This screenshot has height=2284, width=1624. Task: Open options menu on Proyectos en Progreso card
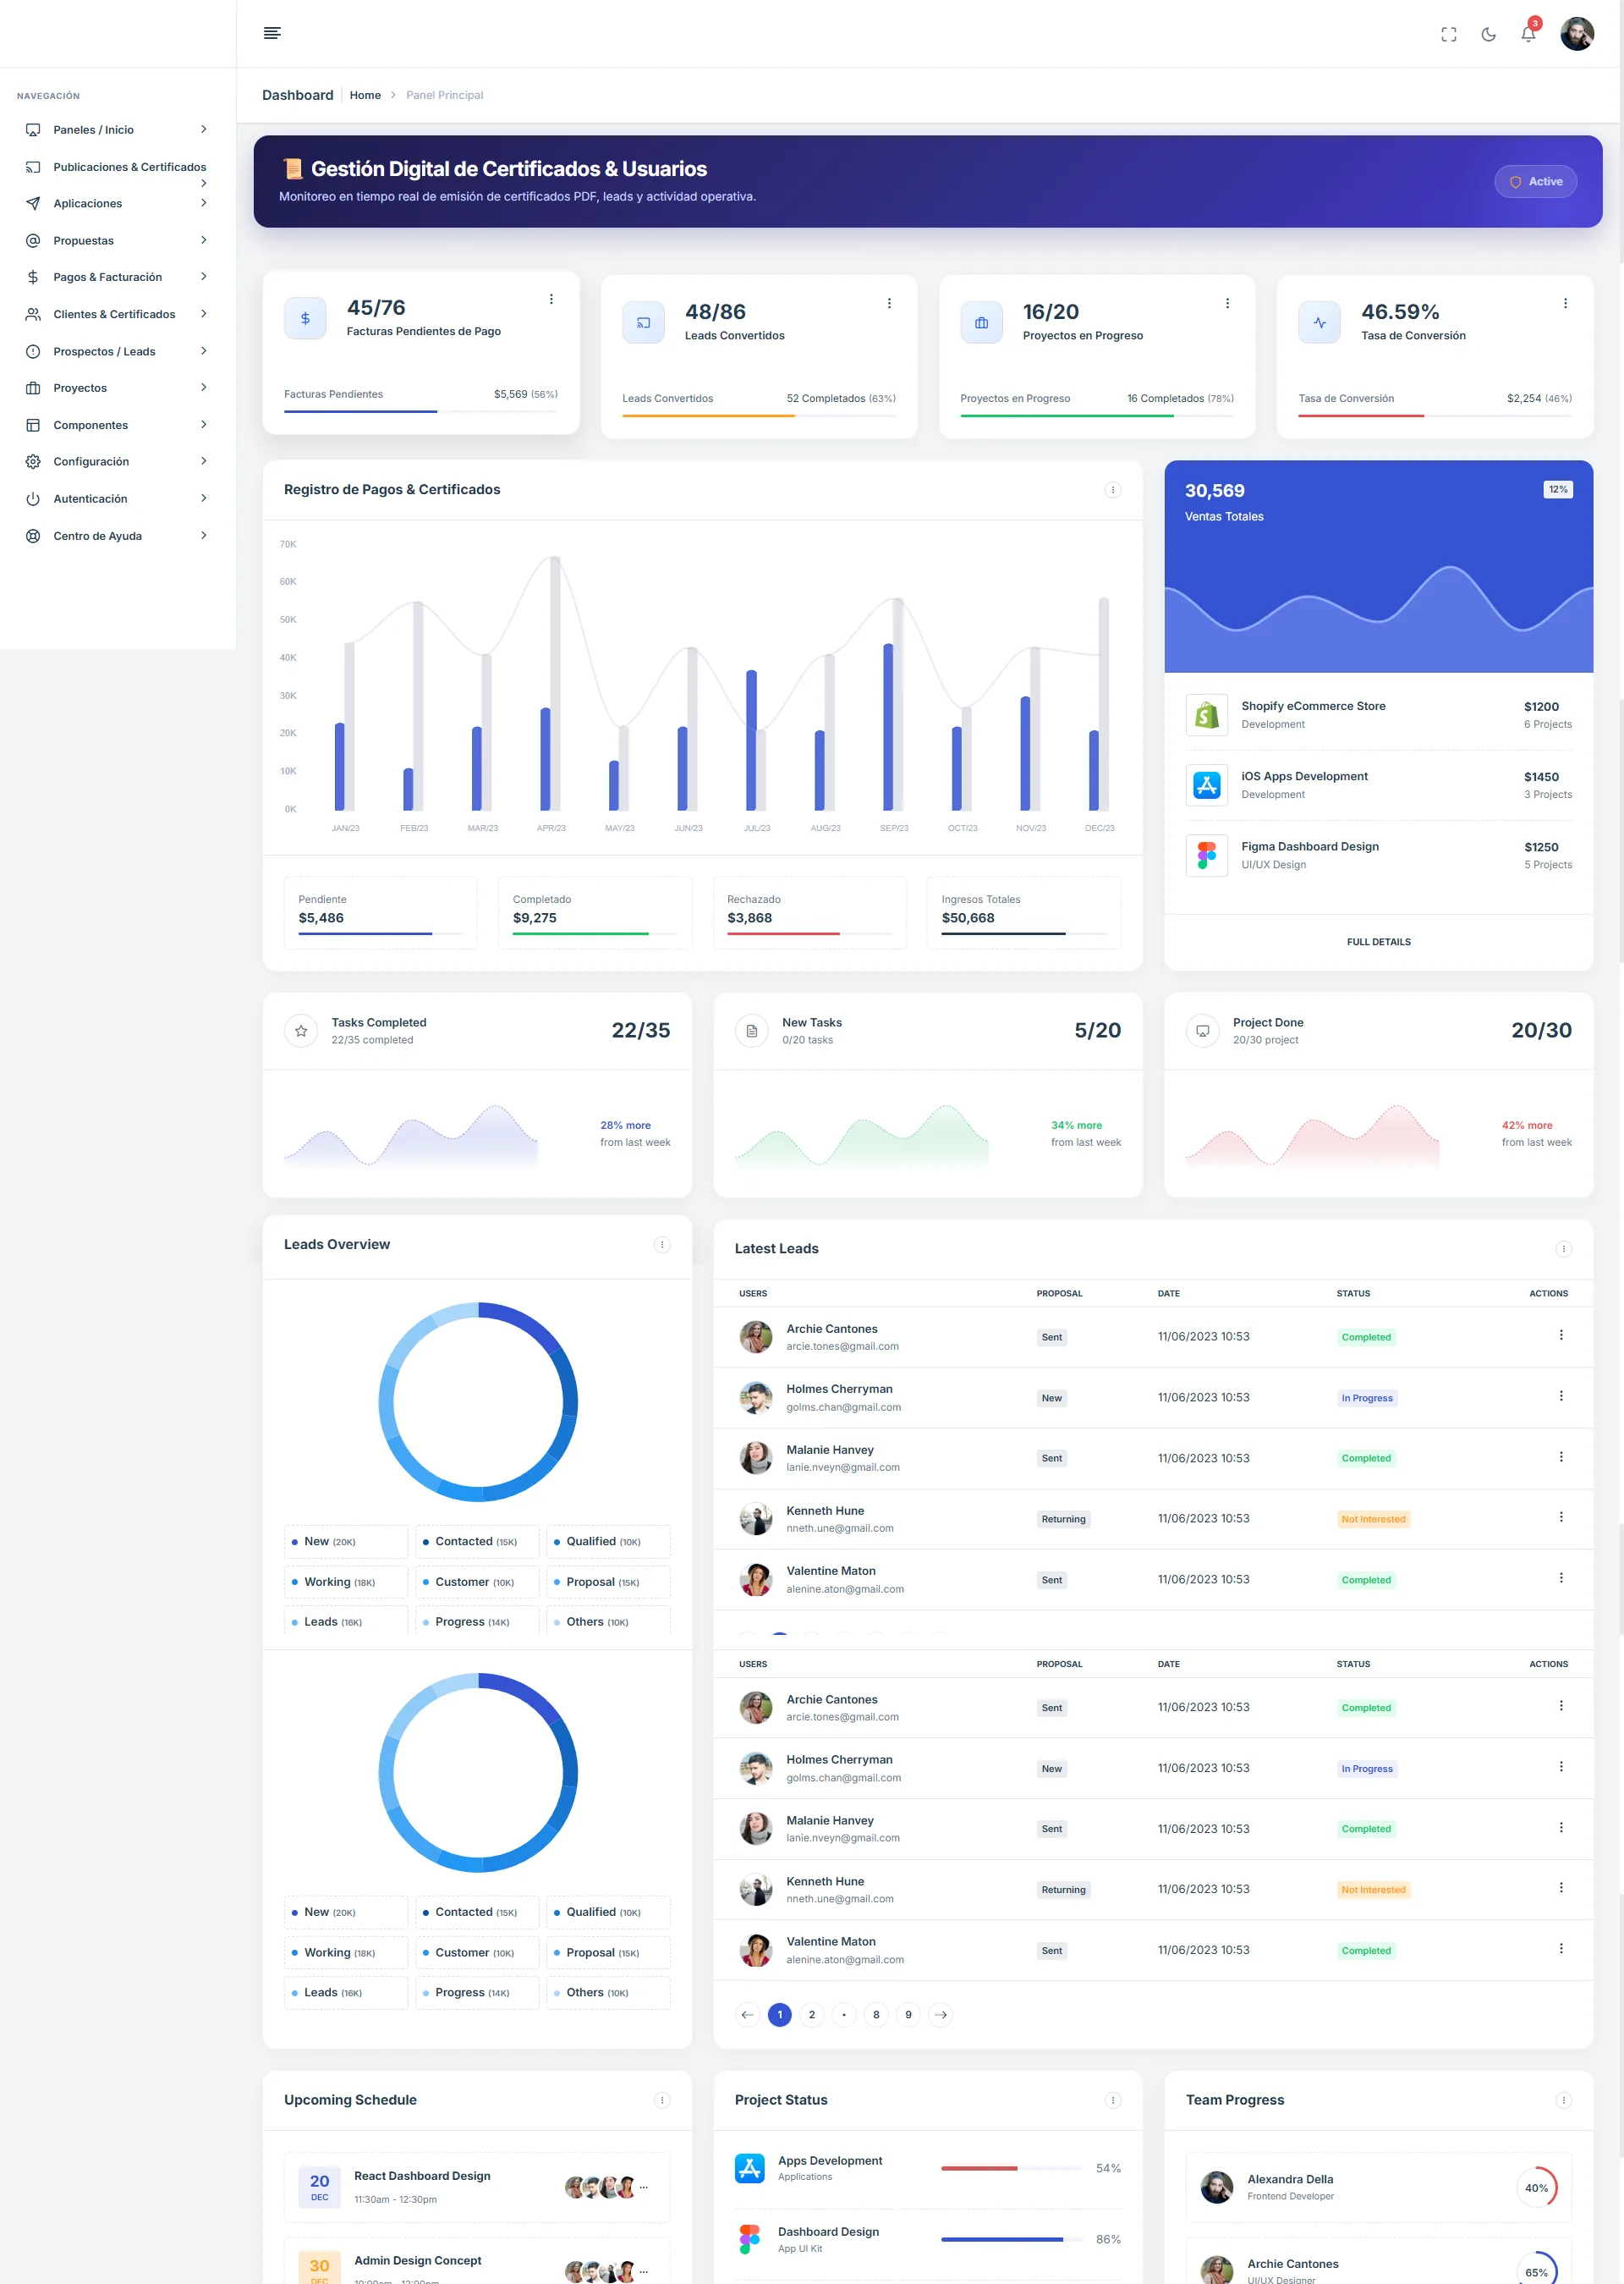pos(1227,303)
